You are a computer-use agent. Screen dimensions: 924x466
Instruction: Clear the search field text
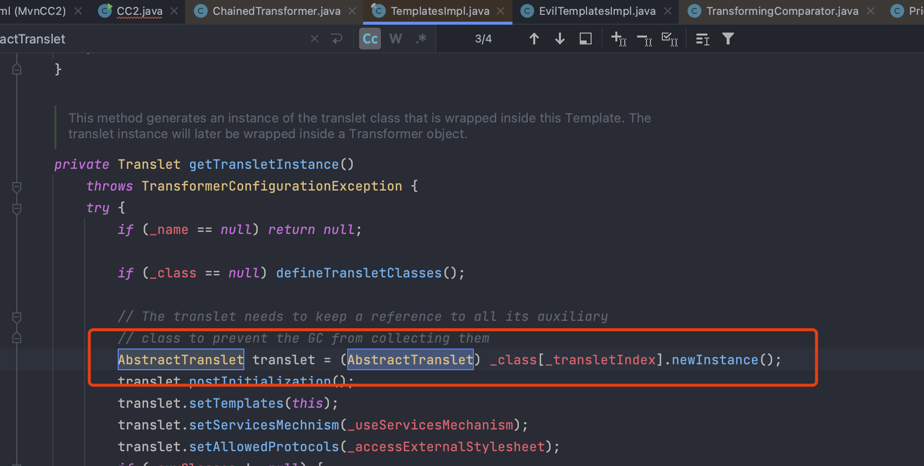pos(314,39)
